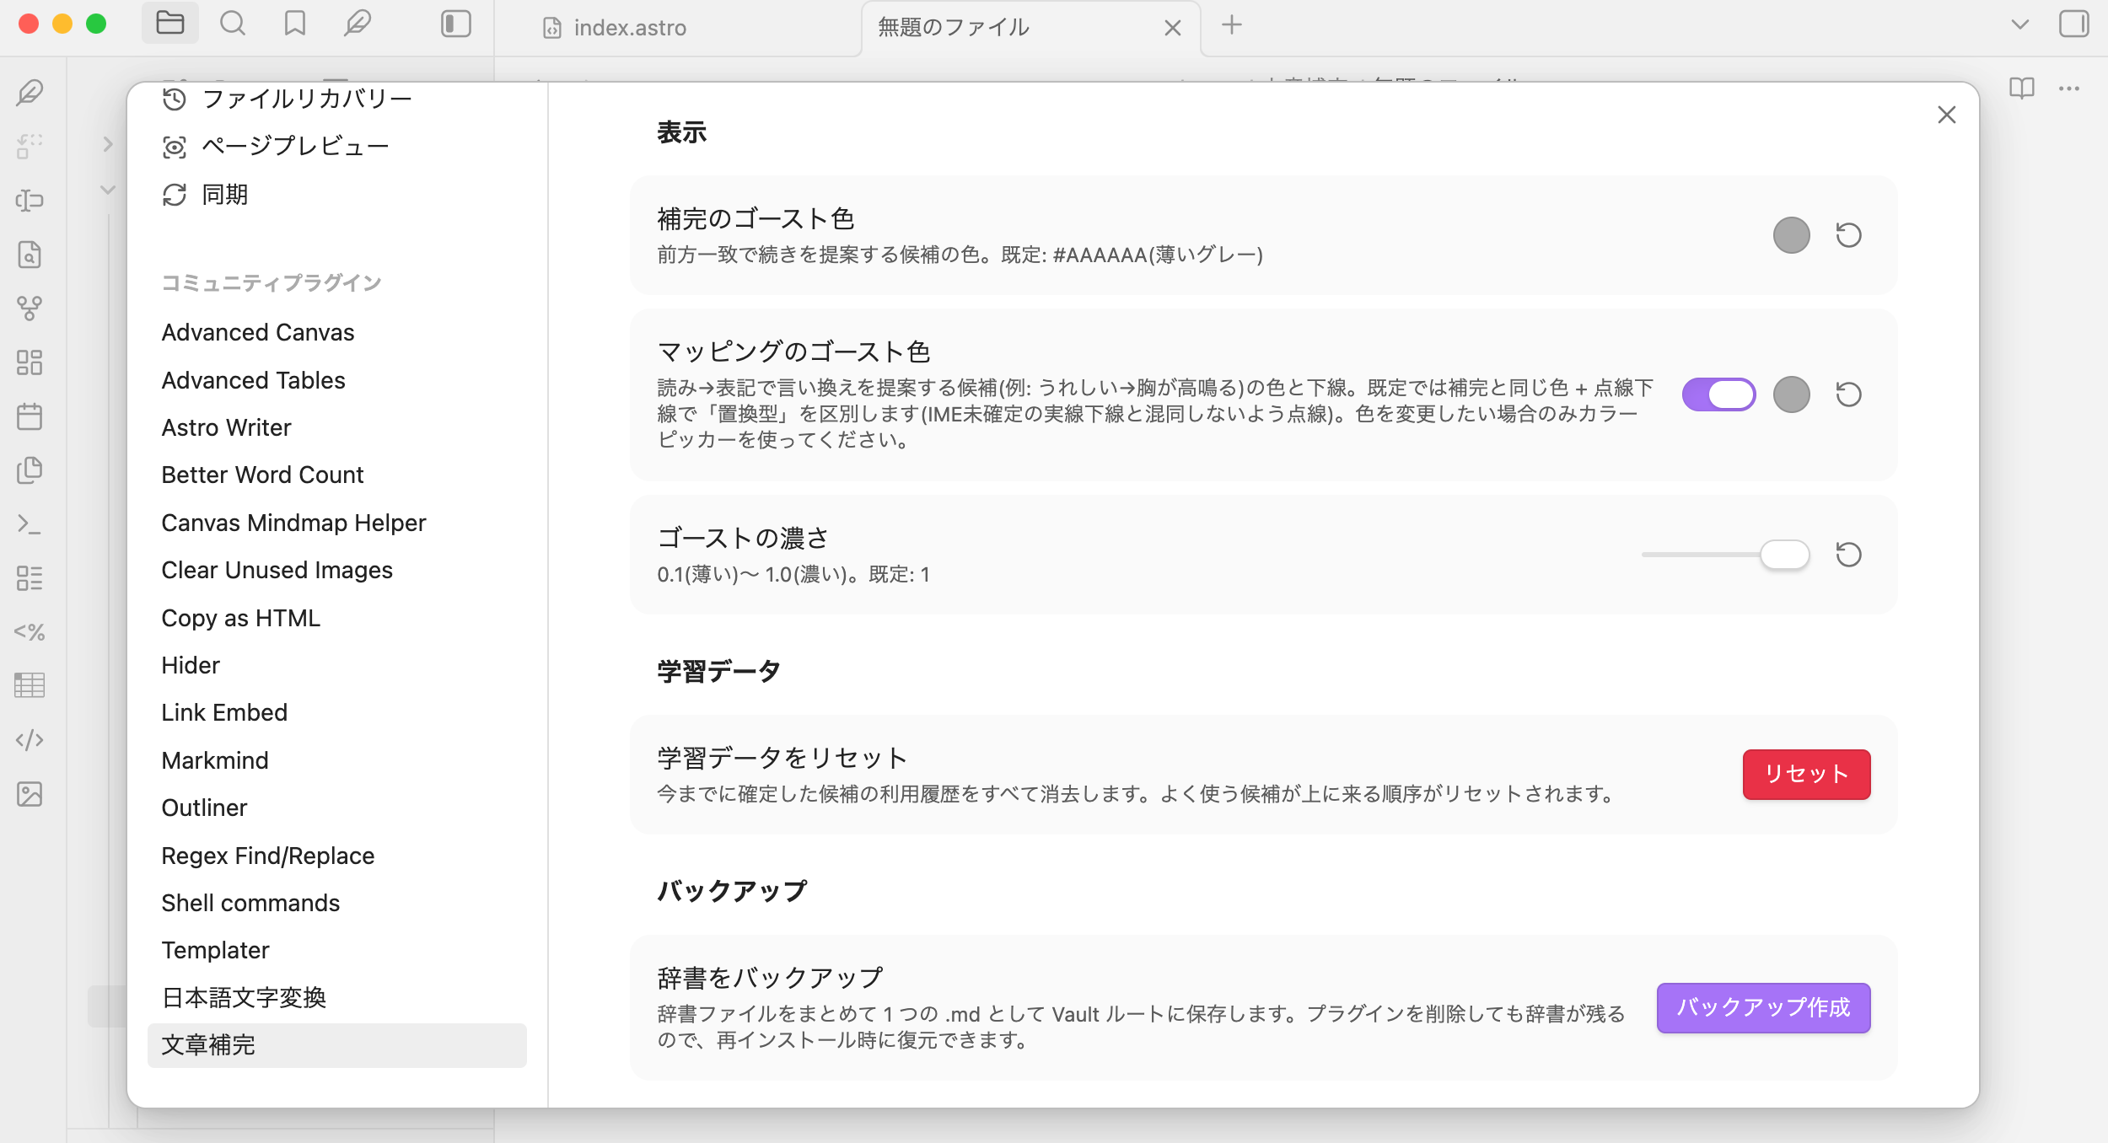Viewport: 2108px width, 1143px height.
Task: Close the settings dialog
Action: tap(1946, 115)
